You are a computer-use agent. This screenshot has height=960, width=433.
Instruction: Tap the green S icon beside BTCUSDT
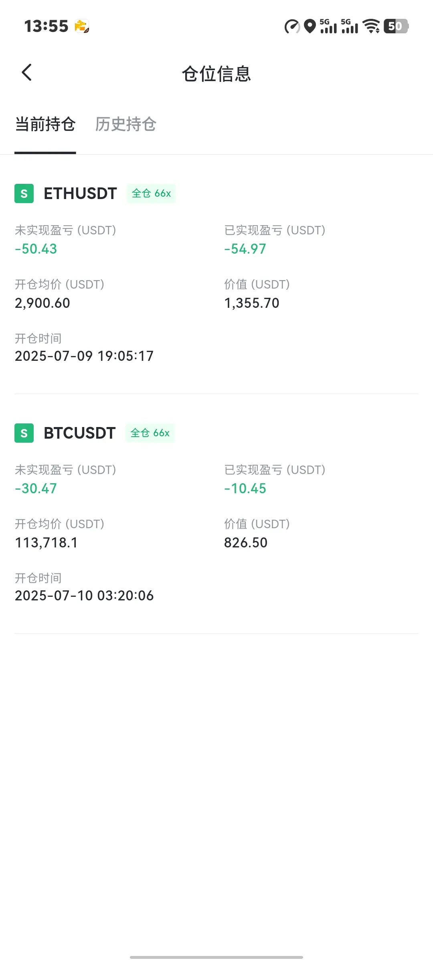click(x=24, y=433)
